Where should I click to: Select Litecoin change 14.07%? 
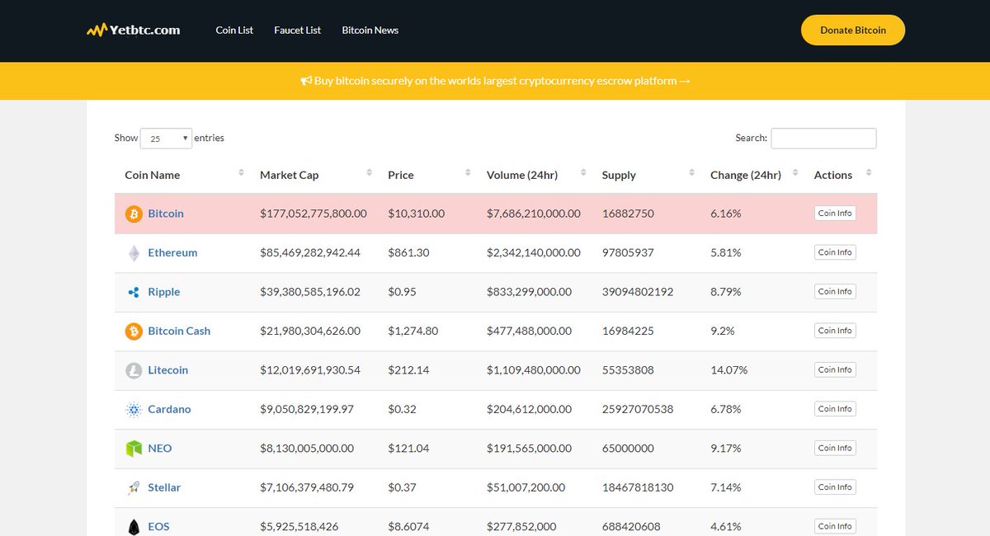coord(729,370)
